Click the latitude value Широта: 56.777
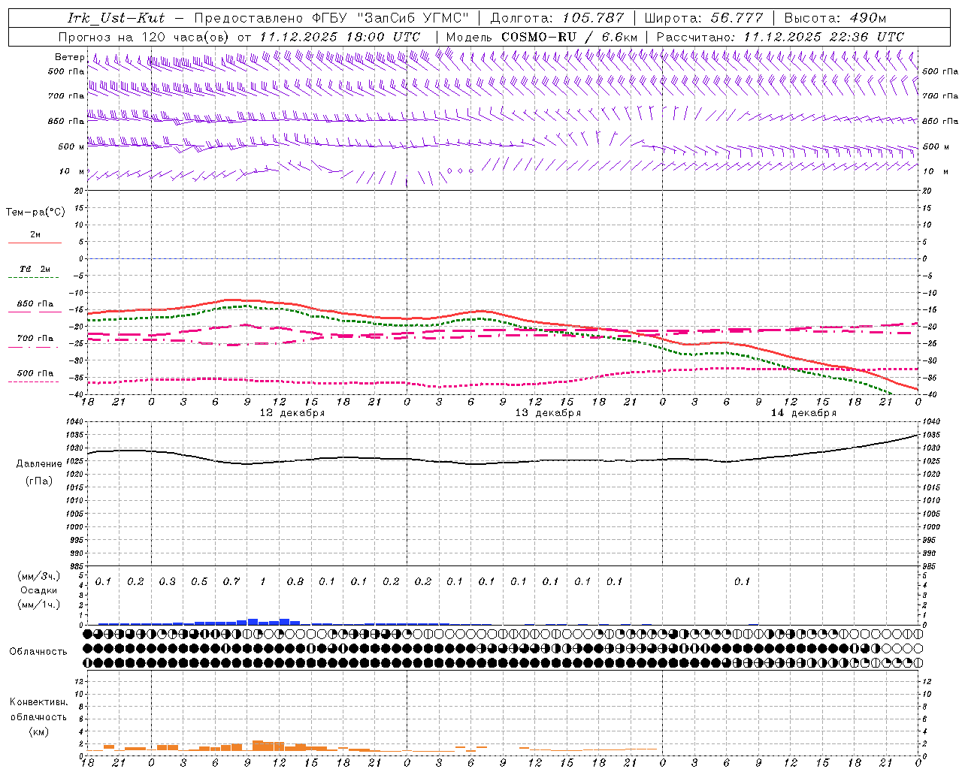 703,18
